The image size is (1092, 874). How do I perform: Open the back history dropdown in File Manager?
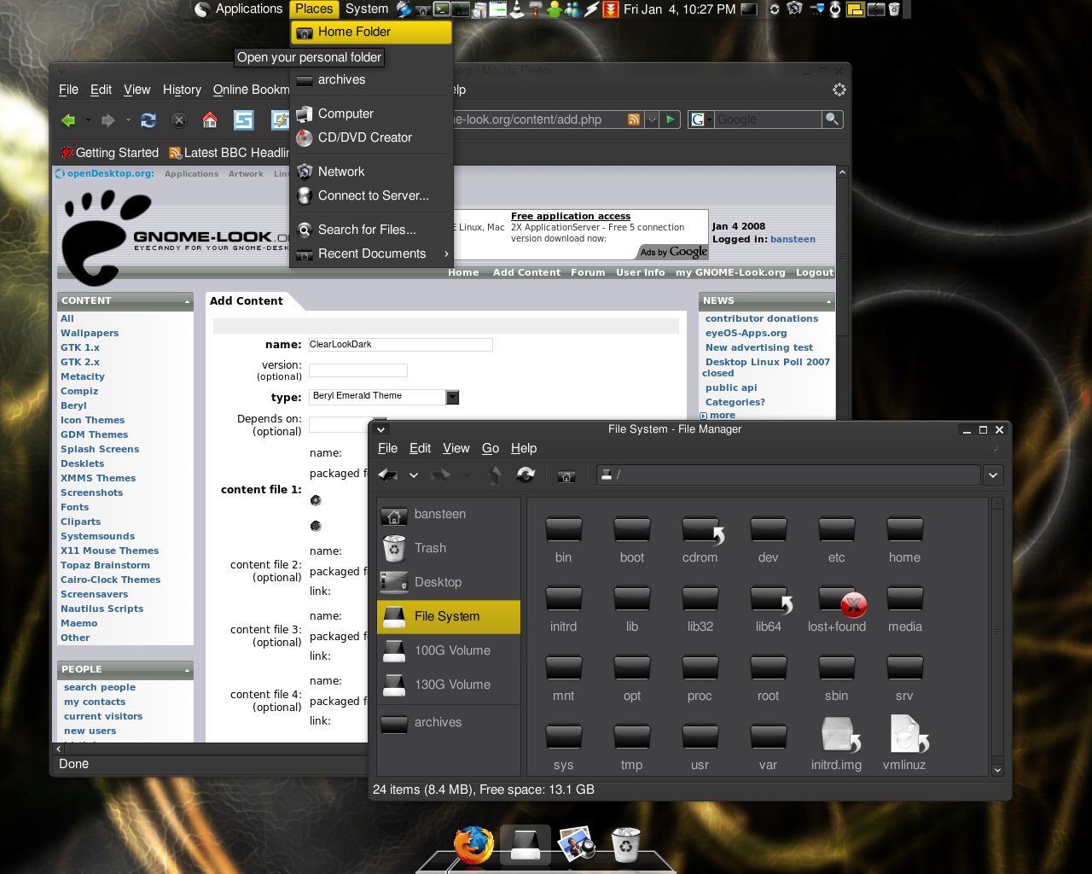click(x=414, y=475)
